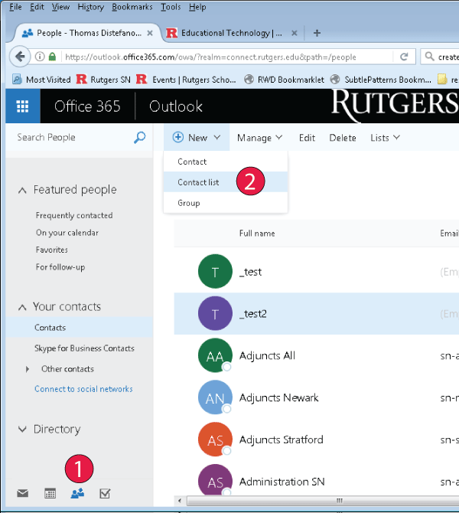The image size is (459, 513).
Task: Select the purple T avatar for _test2
Action: pyautogui.click(x=215, y=313)
